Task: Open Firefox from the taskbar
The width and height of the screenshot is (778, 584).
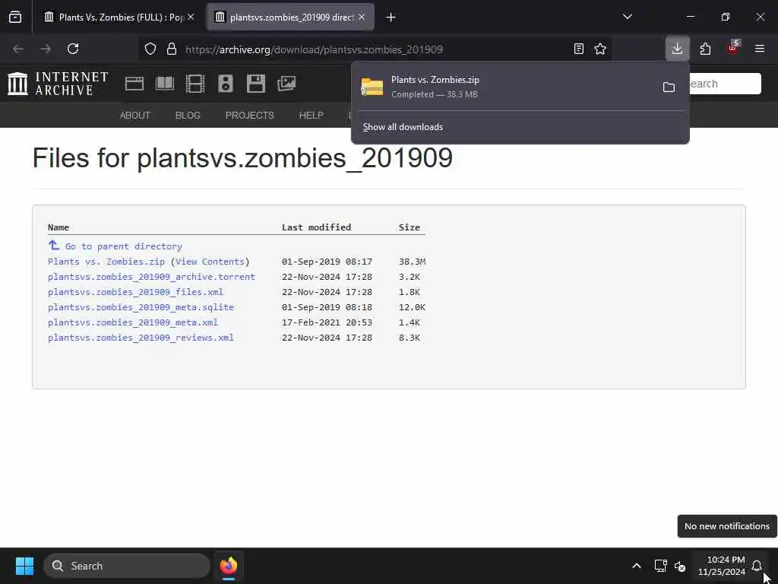Action: [229, 566]
